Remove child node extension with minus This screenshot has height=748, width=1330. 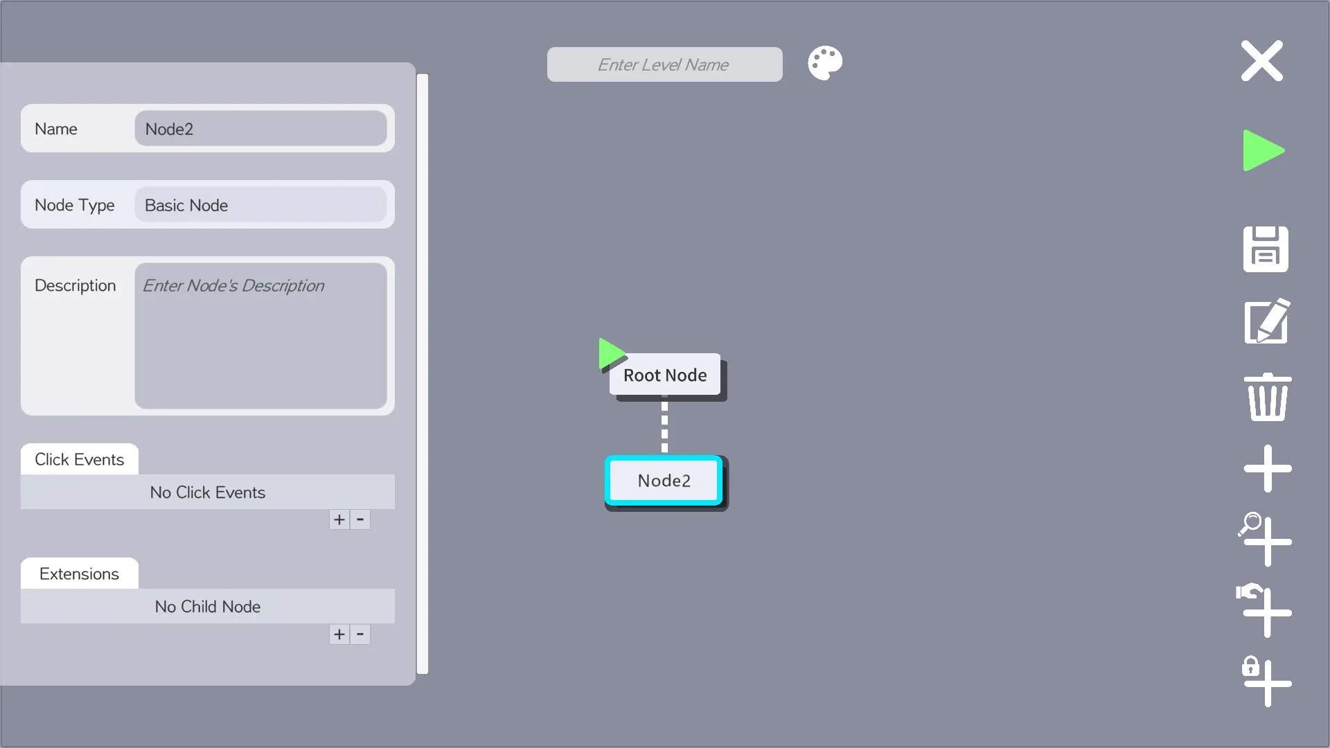pos(360,634)
